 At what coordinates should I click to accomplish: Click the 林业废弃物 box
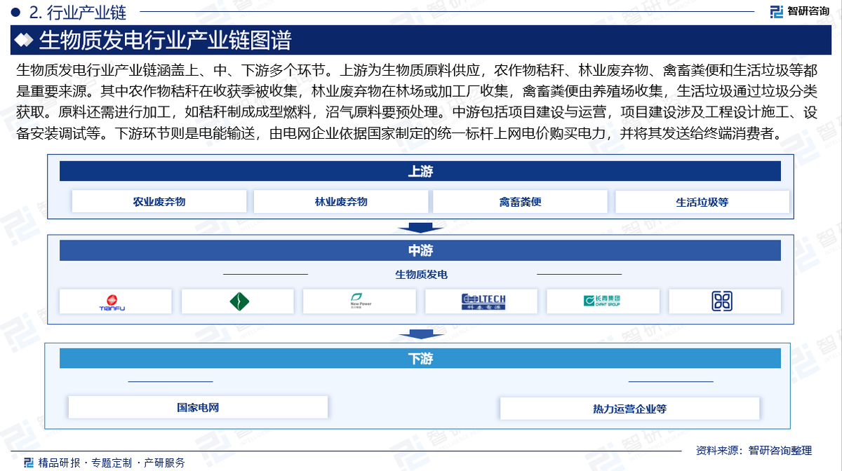click(341, 202)
